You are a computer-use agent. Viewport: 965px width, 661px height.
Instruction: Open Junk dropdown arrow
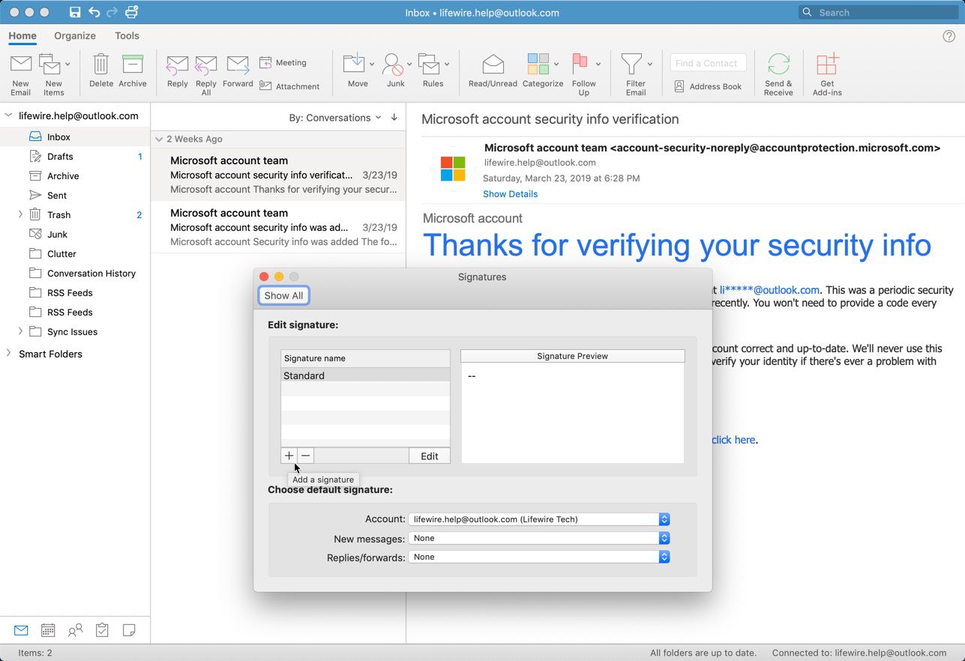point(409,64)
